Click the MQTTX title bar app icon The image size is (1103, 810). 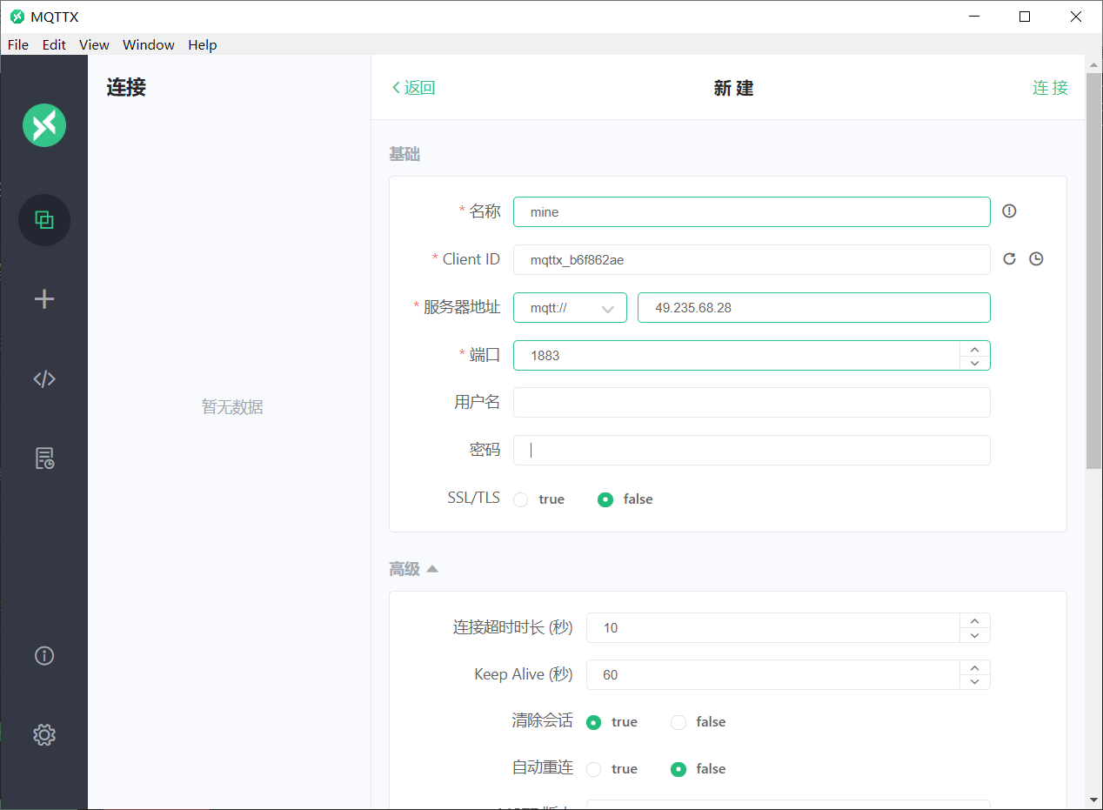(17, 17)
